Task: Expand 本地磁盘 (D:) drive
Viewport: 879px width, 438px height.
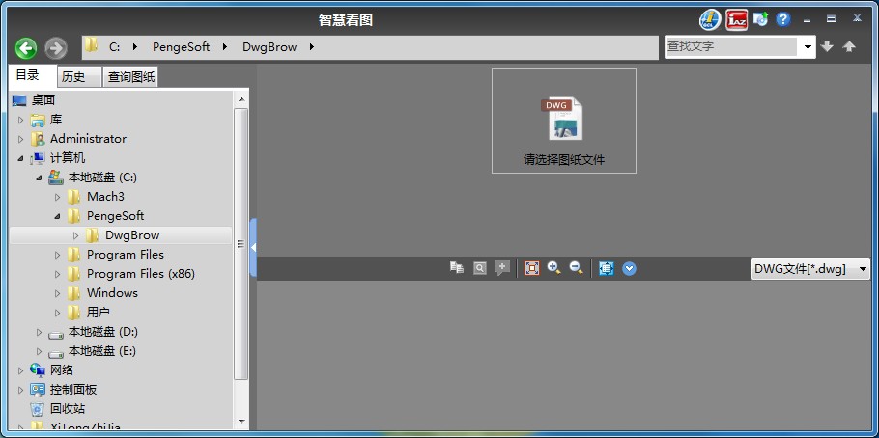Action: [39, 332]
